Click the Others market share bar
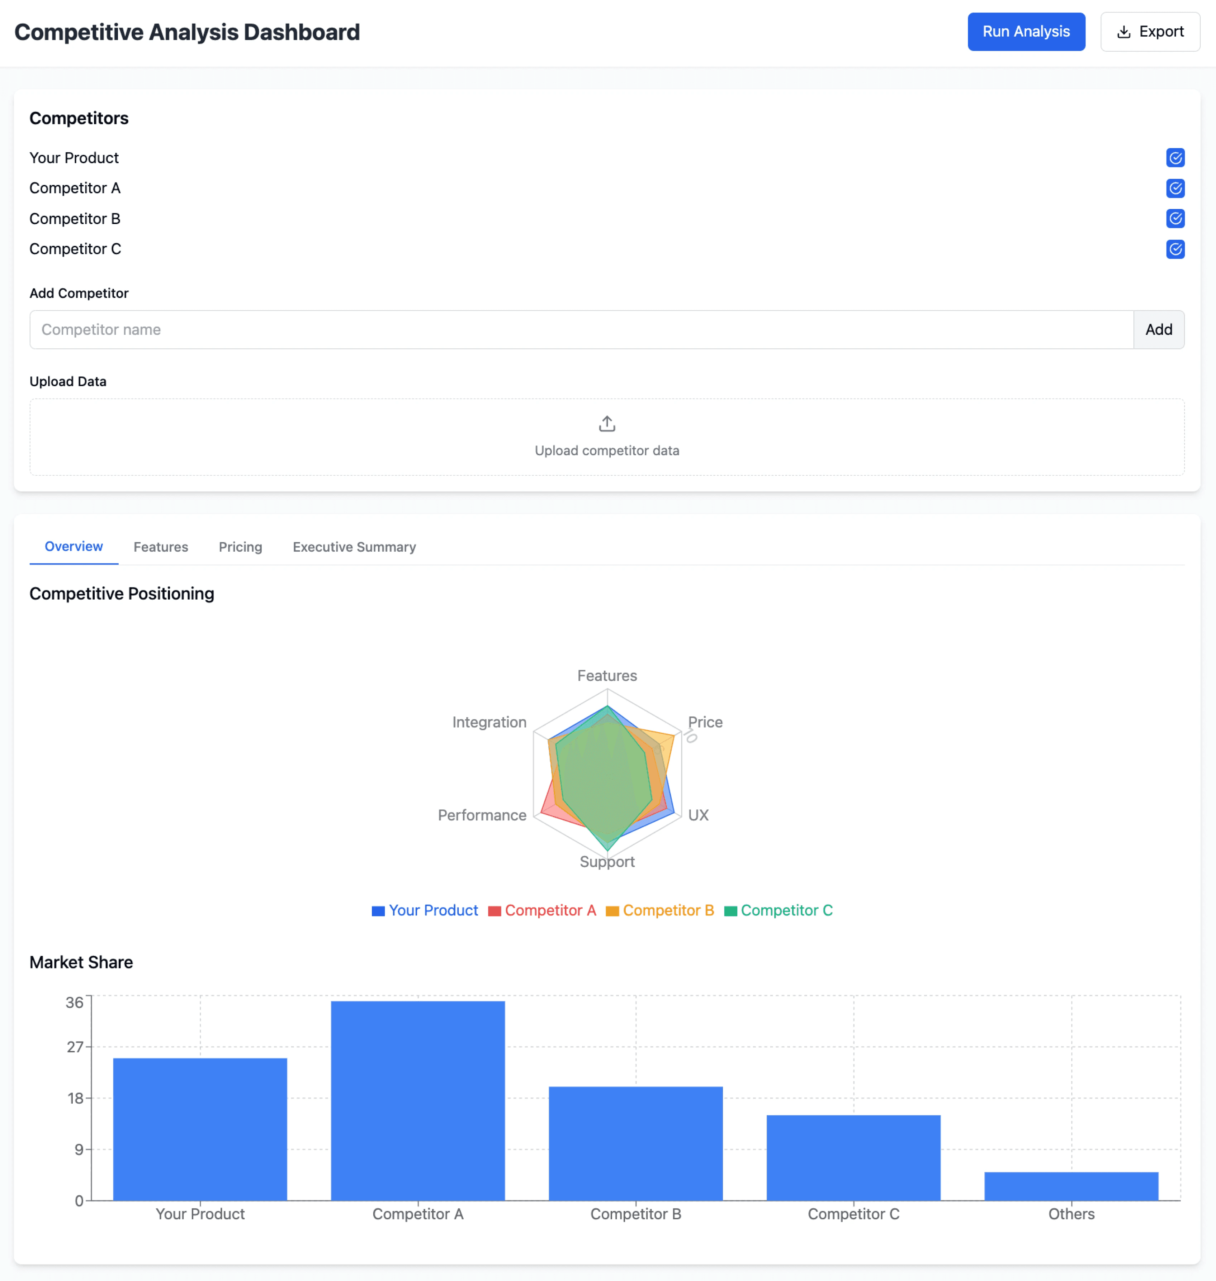This screenshot has width=1216, height=1281. (1071, 1186)
